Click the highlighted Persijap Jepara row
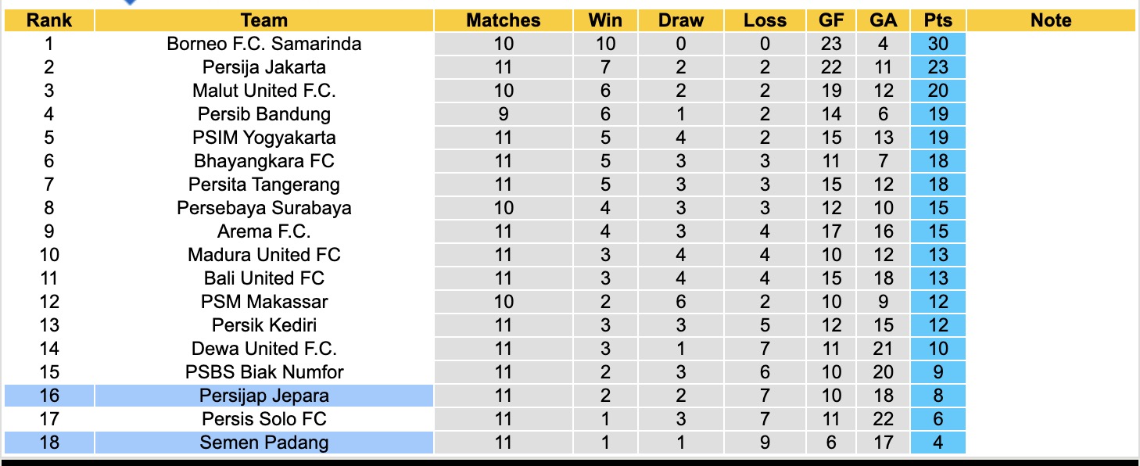This screenshot has width=1140, height=466. (263, 396)
